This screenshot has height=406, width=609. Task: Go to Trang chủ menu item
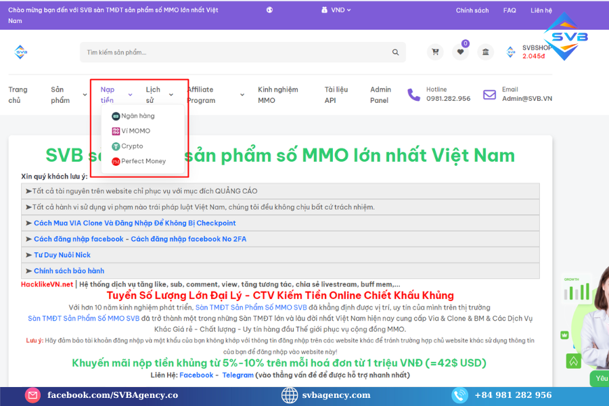tap(18, 95)
